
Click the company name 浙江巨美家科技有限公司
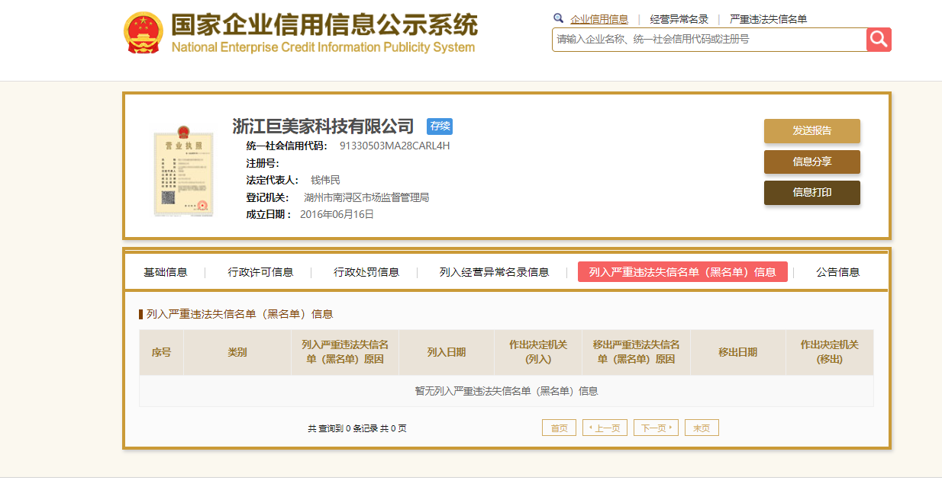pyautogui.click(x=323, y=127)
